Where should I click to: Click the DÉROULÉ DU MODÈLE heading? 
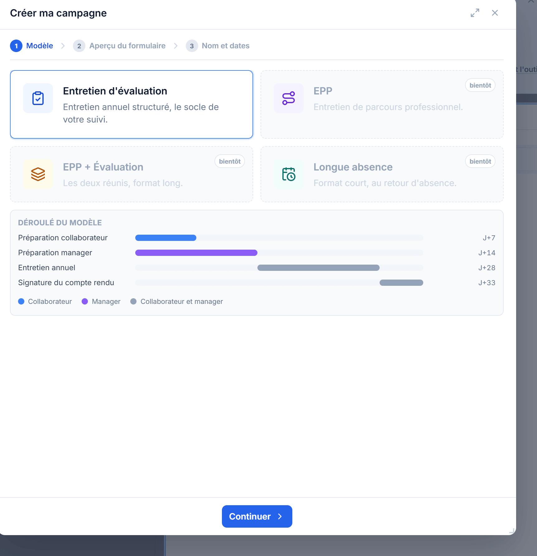click(60, 223)
